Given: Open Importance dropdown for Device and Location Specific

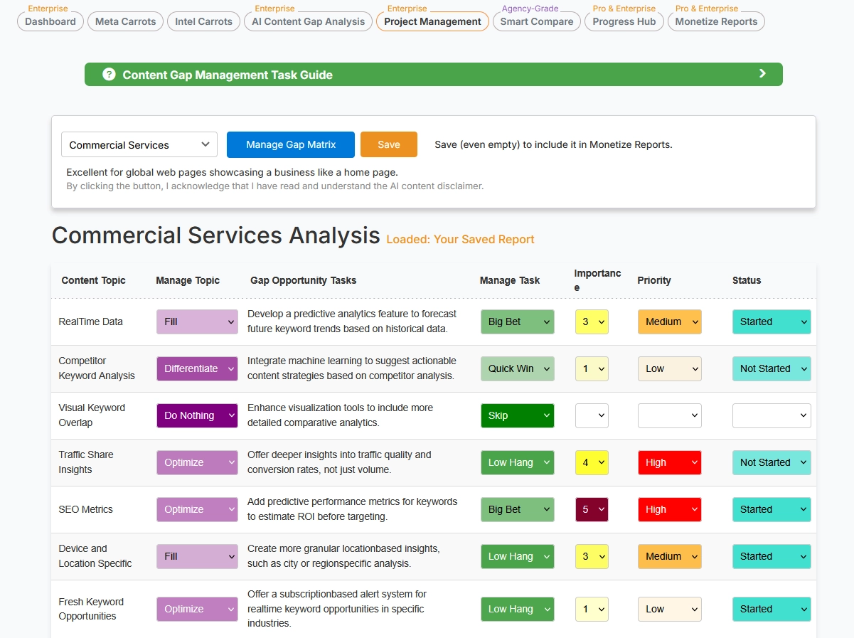Looking at the screenshot, I should click(x=592, y=556).
